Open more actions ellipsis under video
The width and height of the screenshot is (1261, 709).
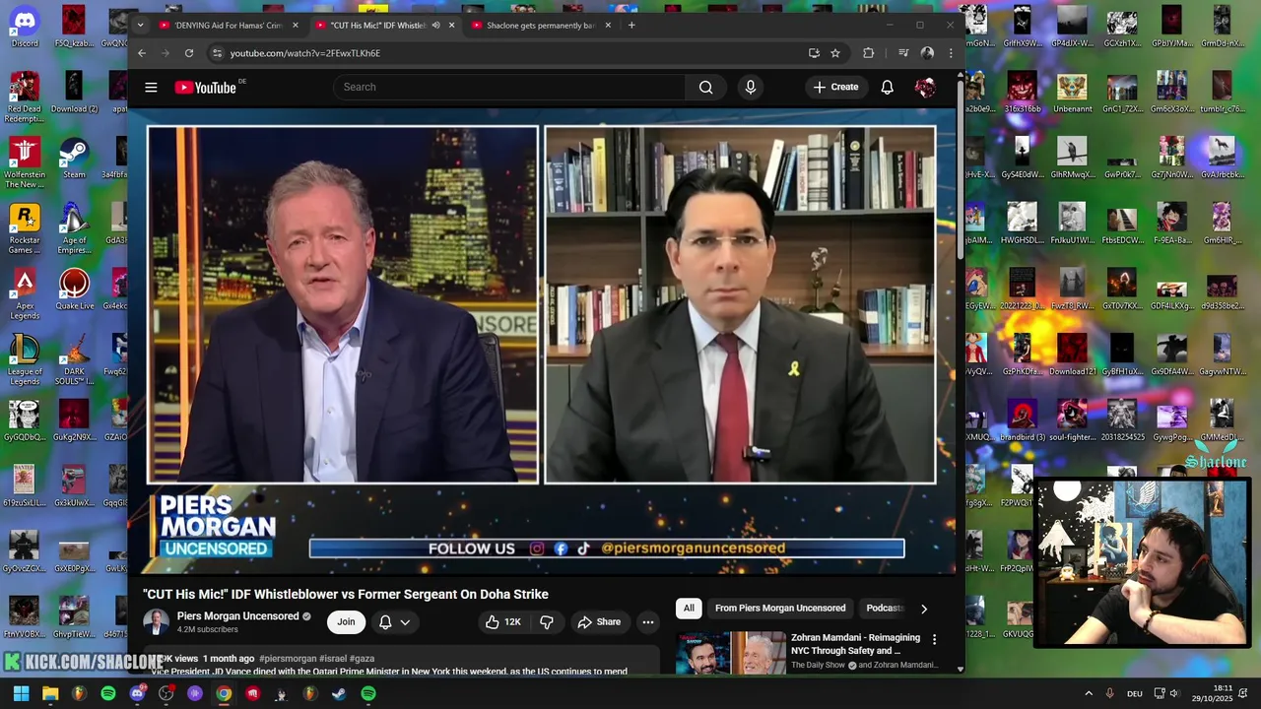(648, 622)
